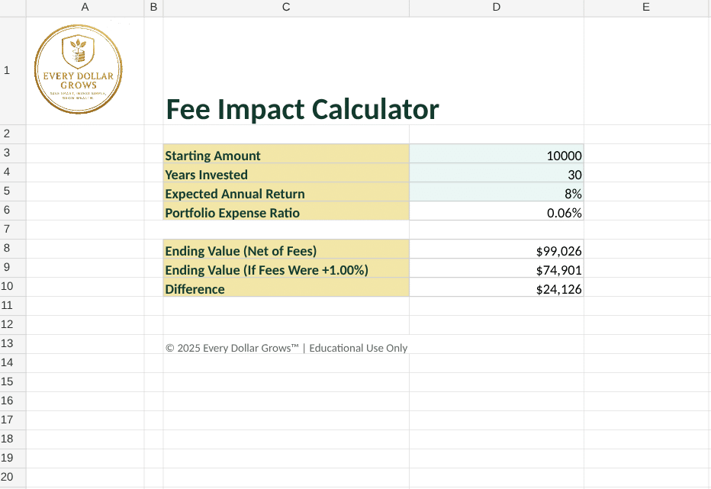The height and width of the screenshot is (489, 711).
Task: Select the $24,126 difference cell
Action: coord(497,287)
